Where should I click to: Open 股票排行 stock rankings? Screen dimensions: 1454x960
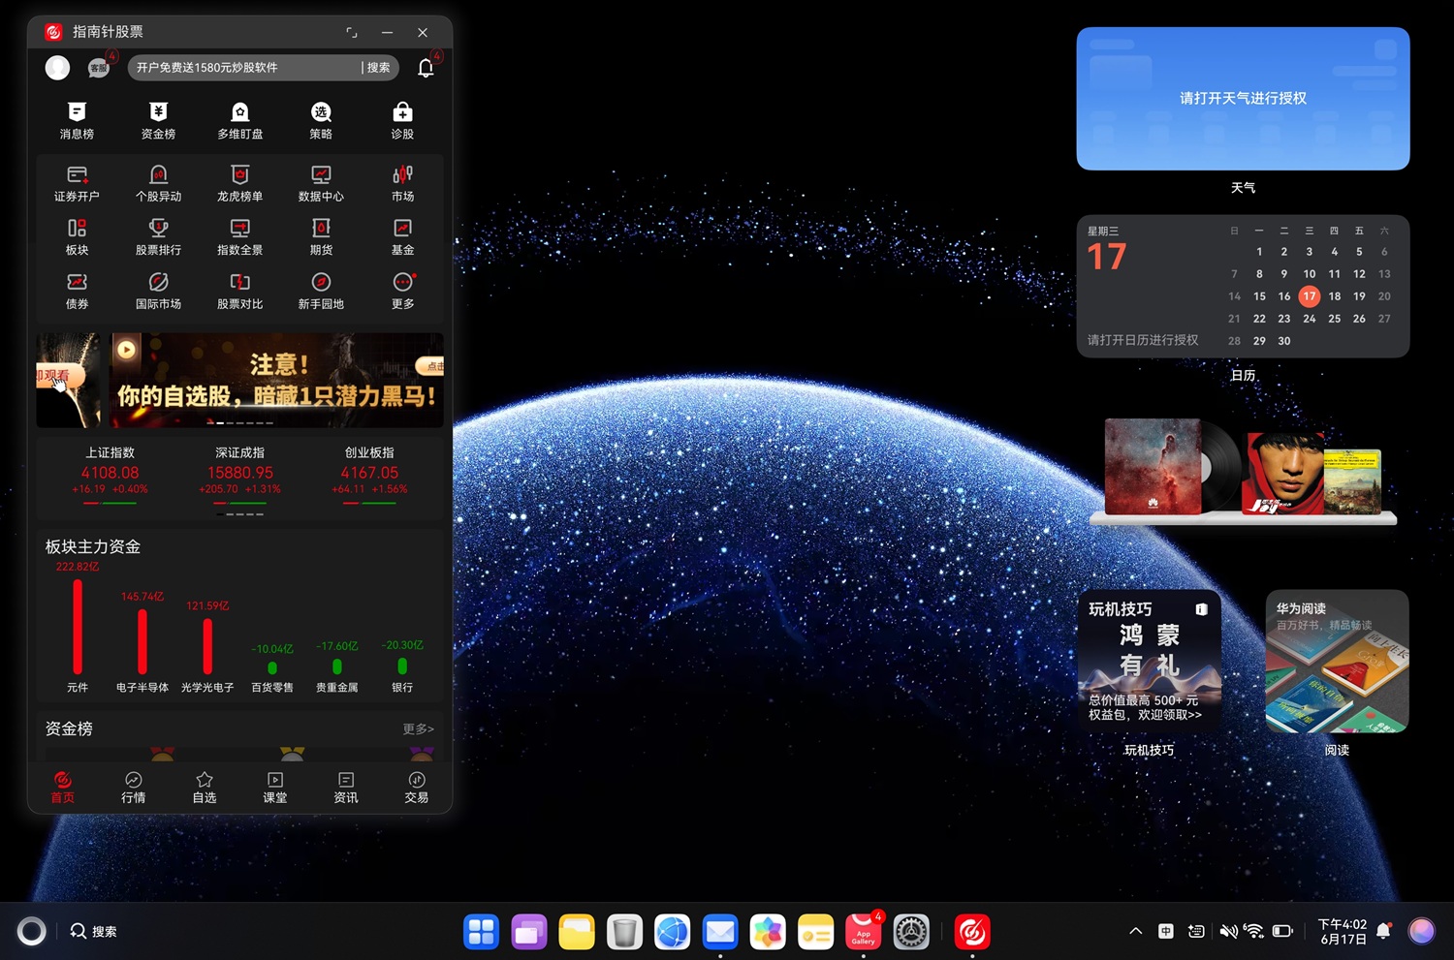click(x=158, y=237)
